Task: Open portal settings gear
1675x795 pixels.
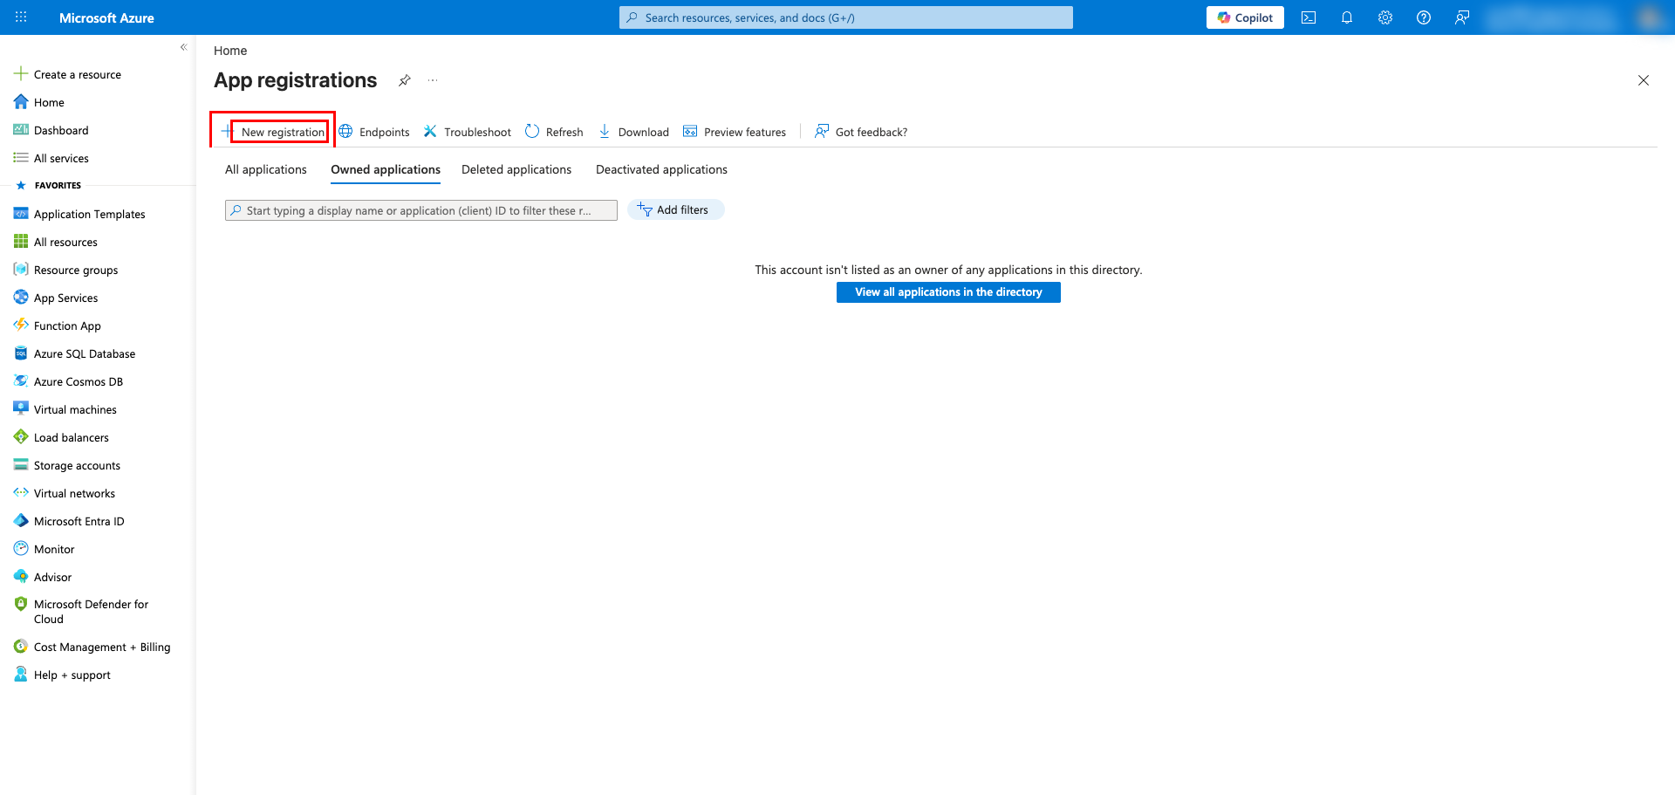Action: coord(1385,17)
